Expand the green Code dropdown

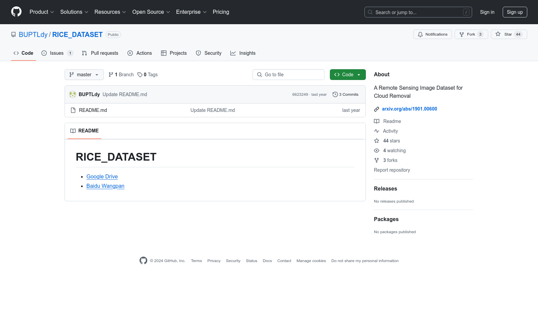click(347, 75)
